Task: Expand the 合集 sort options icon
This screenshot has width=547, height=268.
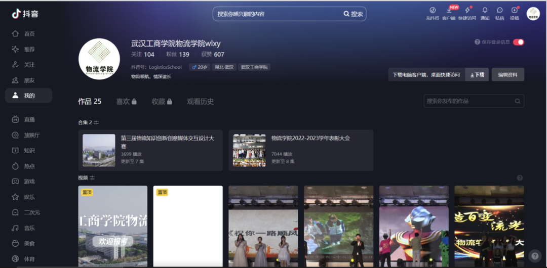Action: [96, 122]
